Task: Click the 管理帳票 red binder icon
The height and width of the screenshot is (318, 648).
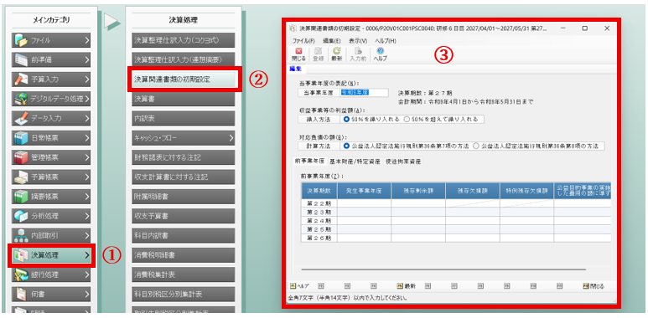Action: [21, 157]
